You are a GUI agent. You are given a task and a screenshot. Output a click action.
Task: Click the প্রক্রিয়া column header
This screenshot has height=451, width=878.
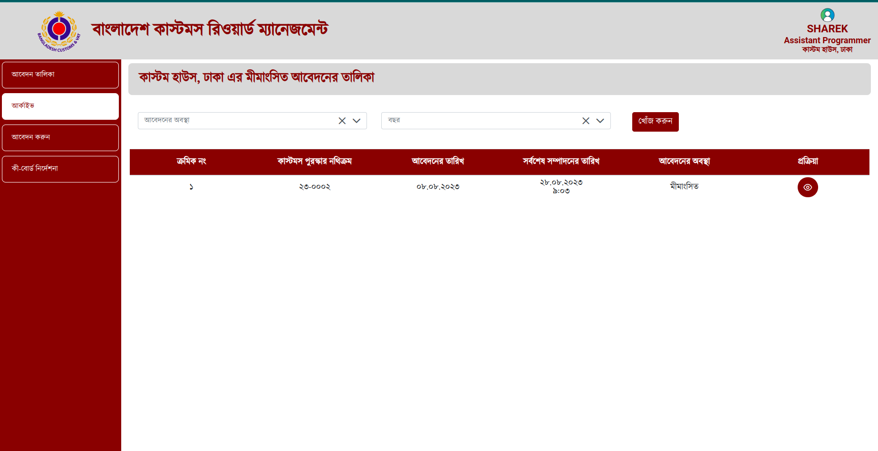tap(808, 162)
